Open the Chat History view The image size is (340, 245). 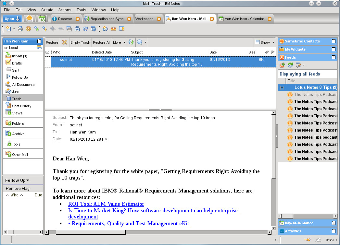pyautogui.click(x=21, y=106)
